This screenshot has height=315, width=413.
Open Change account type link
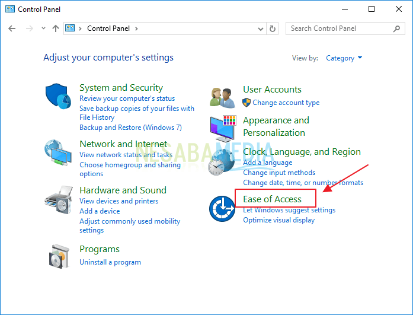pos(286,103)
